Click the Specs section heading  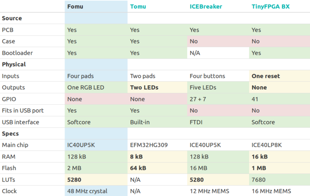point(10,134)
